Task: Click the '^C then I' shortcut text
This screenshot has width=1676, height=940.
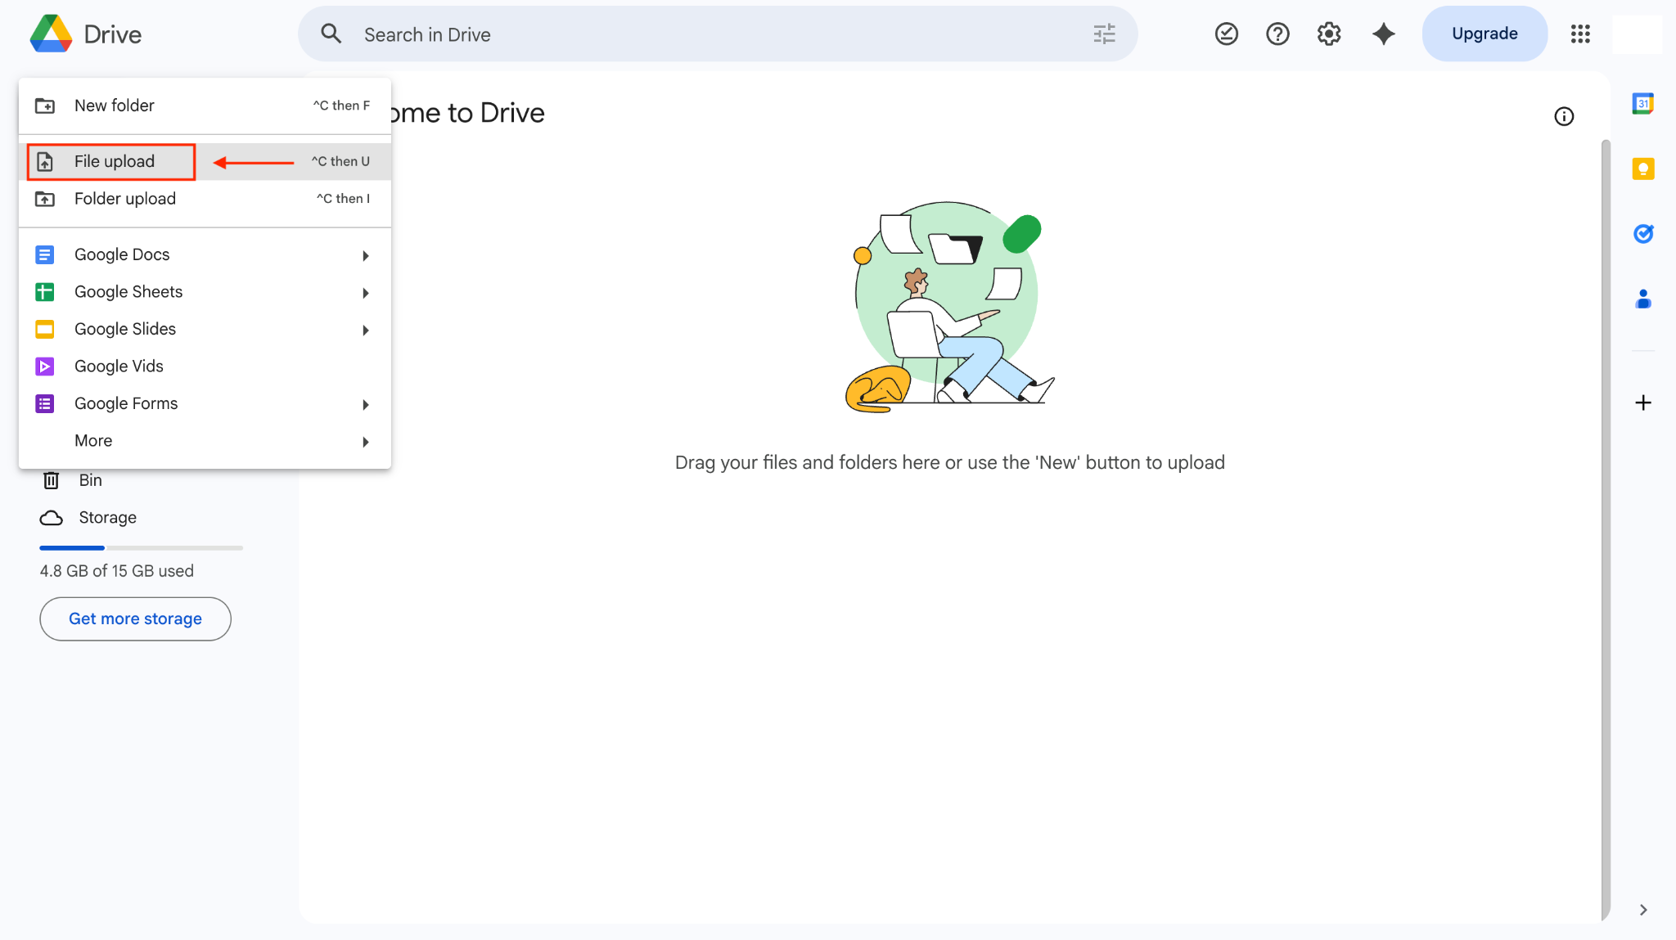Action: click(x=343, y=199)
